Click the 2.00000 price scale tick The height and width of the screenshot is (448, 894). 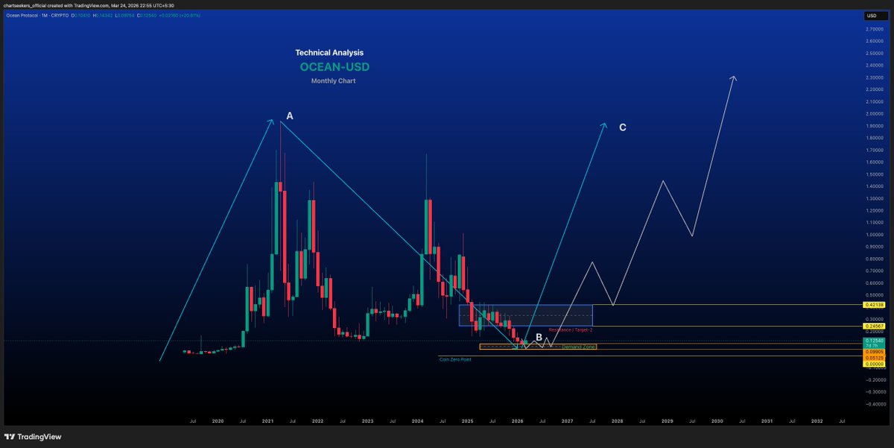(x=873, y=114)
